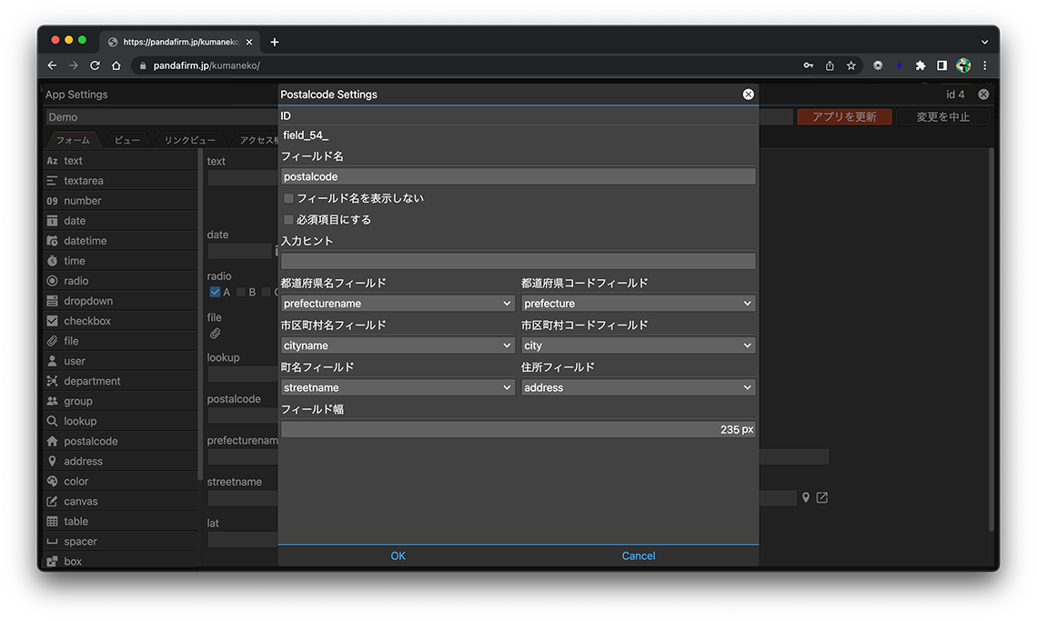Toggle the 必須項目にする checkbox
The image size is (1037, 621).
tap(288, 220)
